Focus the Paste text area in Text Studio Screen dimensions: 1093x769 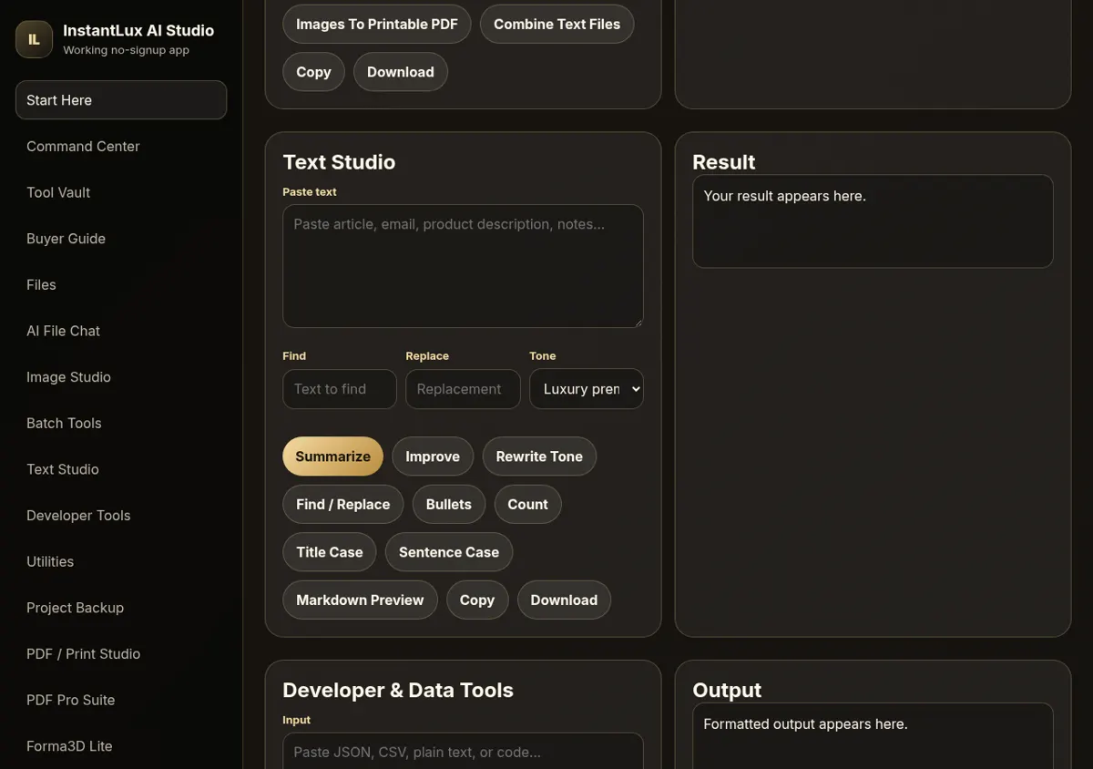coord(463,266)
